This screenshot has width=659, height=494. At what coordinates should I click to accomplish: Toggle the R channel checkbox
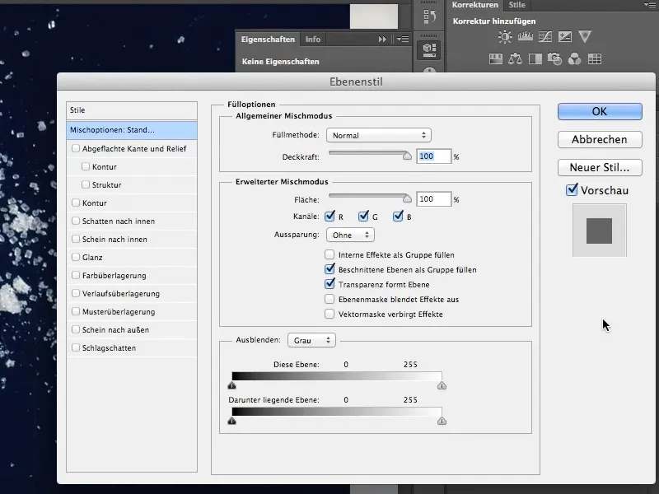point(330,217)
